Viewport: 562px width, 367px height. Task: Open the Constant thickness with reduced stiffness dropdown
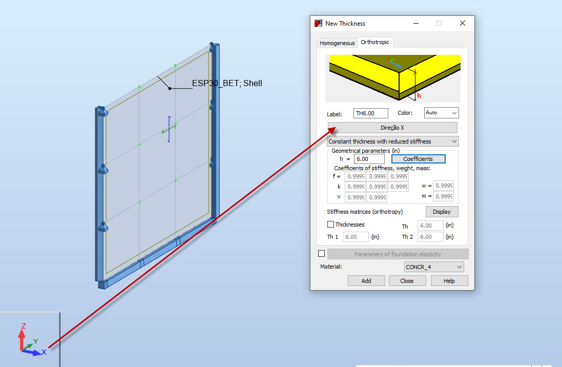[x=392, y=141]
